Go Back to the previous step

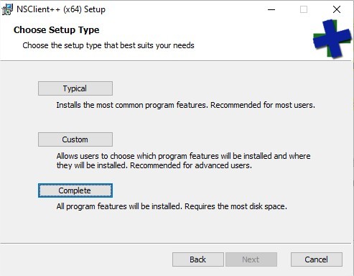tap(198, 259)
